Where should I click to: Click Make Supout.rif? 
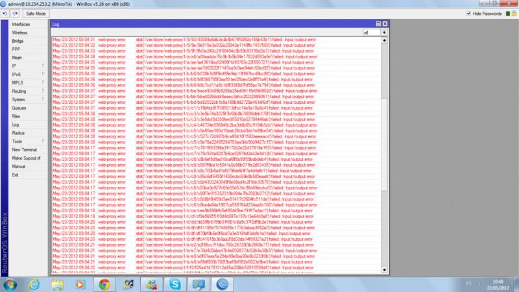tap(28, 158)
